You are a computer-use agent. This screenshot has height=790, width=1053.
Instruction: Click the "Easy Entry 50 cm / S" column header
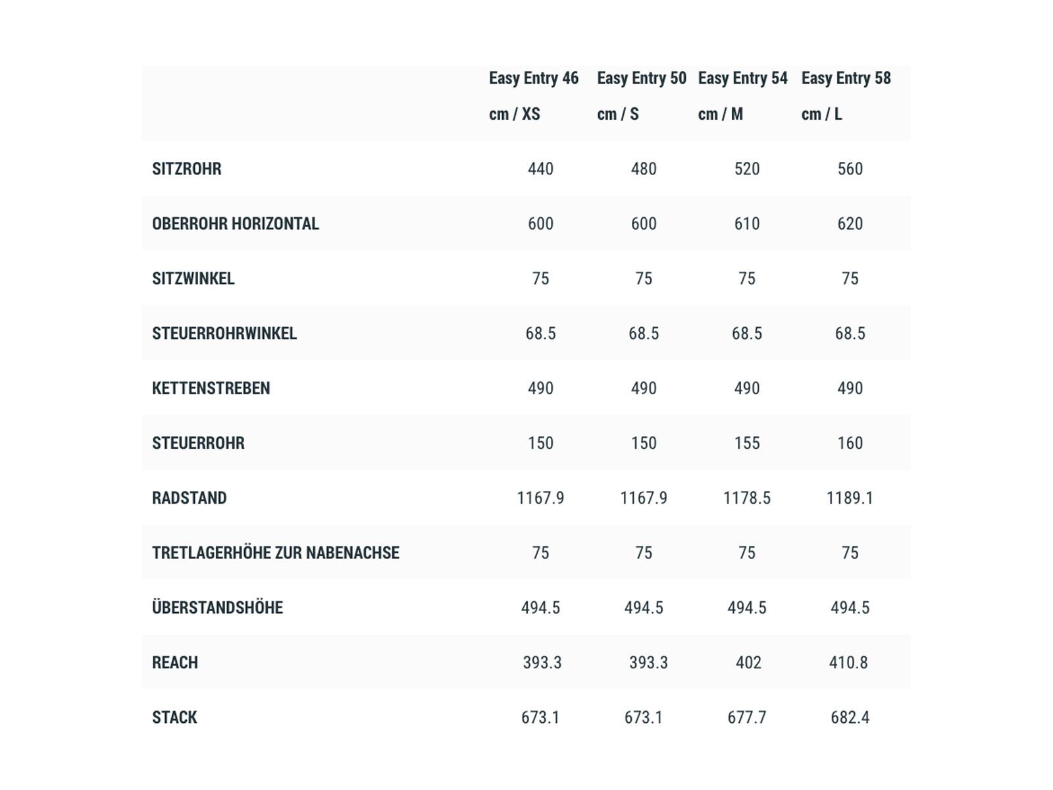[642, 96]
